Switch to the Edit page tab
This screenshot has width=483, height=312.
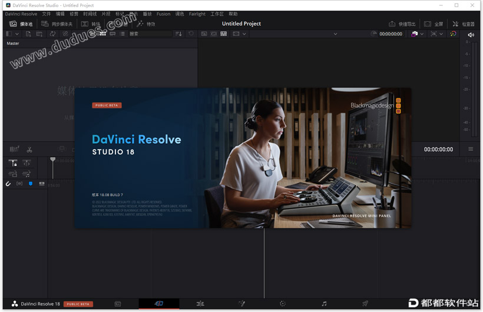coord(200,304)
